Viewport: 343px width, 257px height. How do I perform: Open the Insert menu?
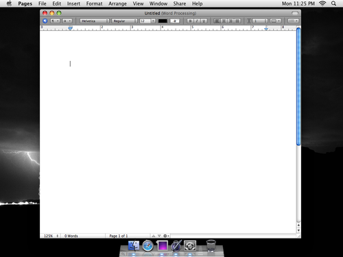pos(73,3)
